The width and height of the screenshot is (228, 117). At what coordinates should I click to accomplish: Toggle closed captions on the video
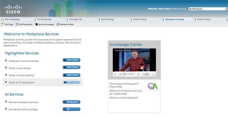tap(125, 74)
